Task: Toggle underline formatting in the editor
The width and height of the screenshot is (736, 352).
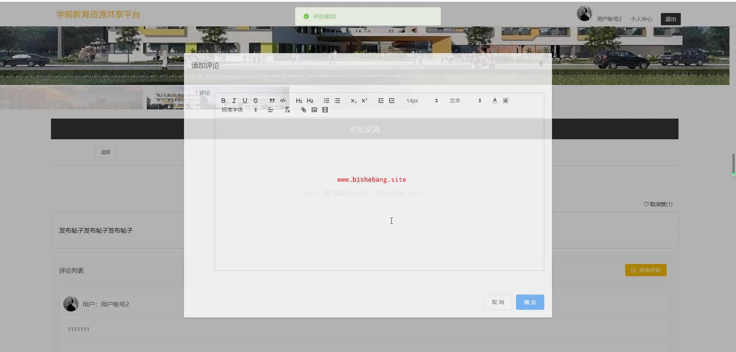Action: [x=245, y=101]
